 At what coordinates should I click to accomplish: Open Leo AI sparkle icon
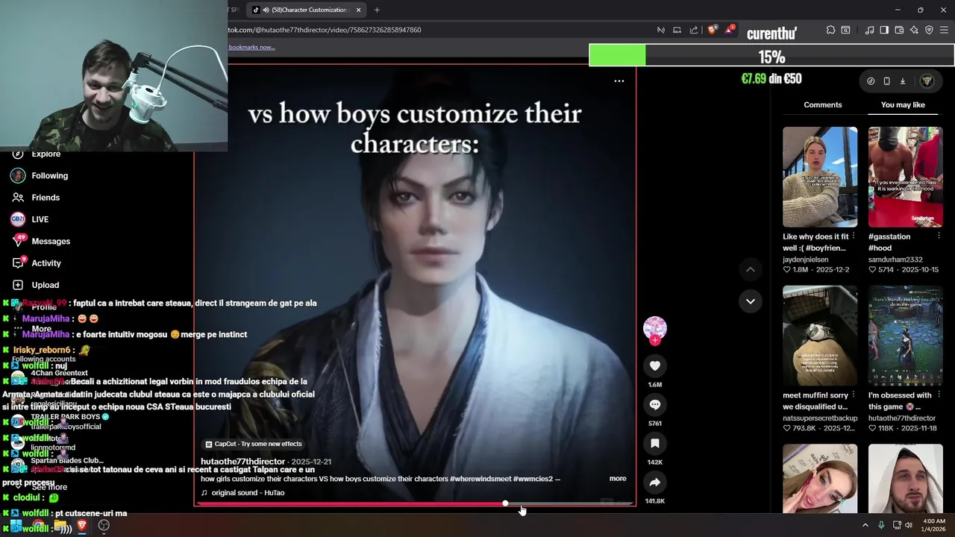pyautogui.click(x=914, y=30)
